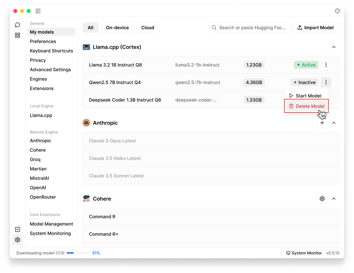Open Keyboard Shortcuts settings
Screen dimensions: 354x273
(51, 51)
